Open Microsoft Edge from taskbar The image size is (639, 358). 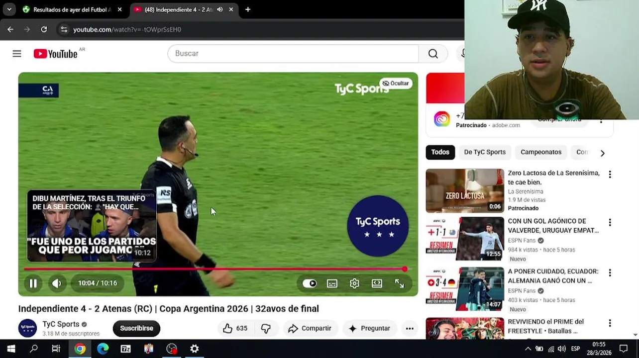pyautogui.click(x=103, y=349)
